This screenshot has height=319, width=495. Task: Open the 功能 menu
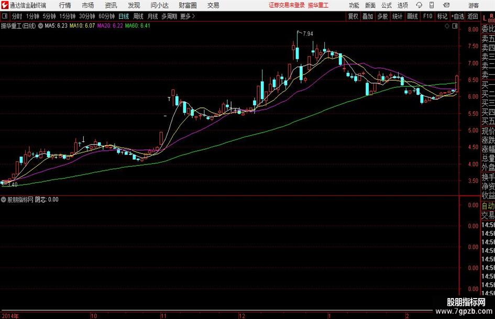354,5
